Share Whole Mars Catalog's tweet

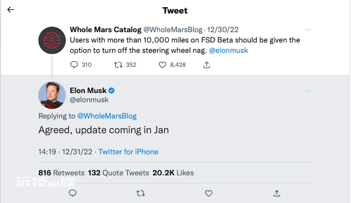tap(207, 65)
